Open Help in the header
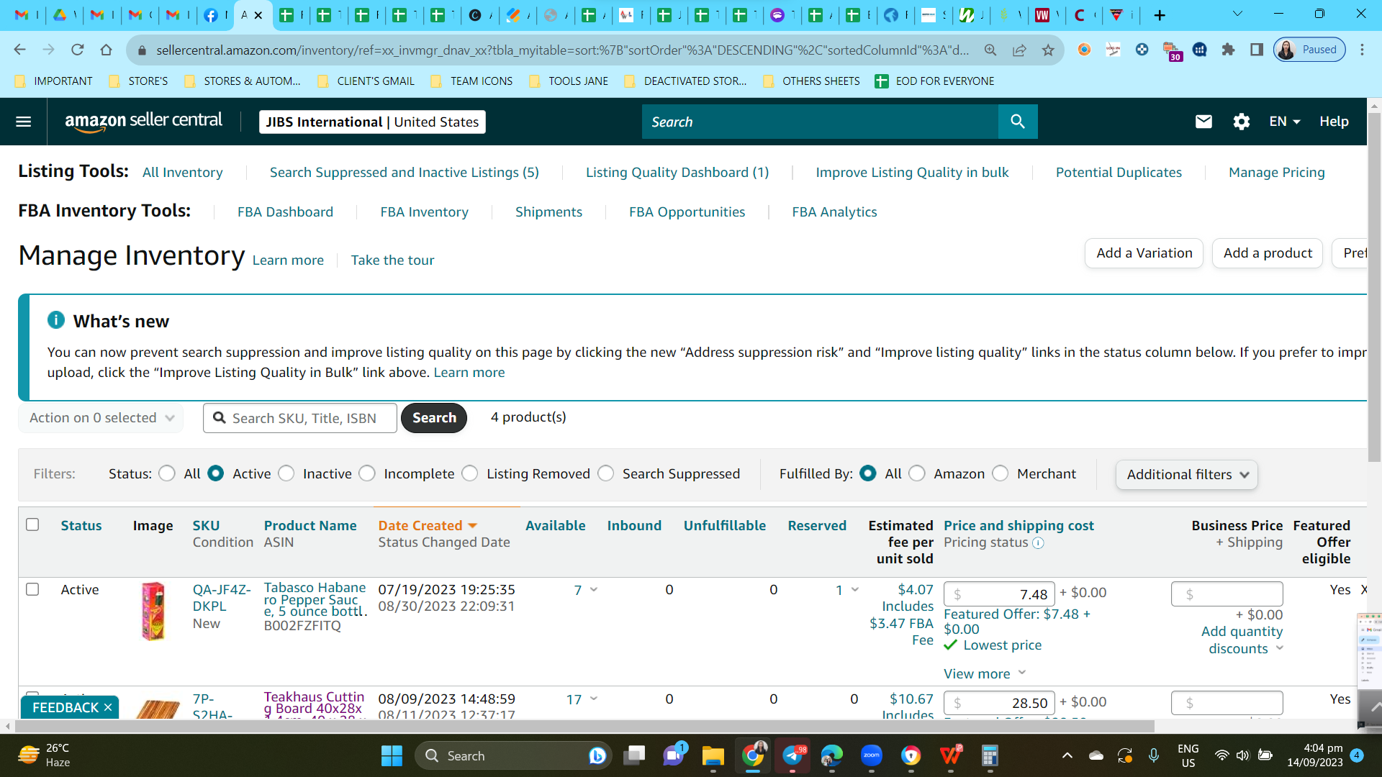The width and height of the screenshot is (1382, 777). click(x=1334, y=122)
